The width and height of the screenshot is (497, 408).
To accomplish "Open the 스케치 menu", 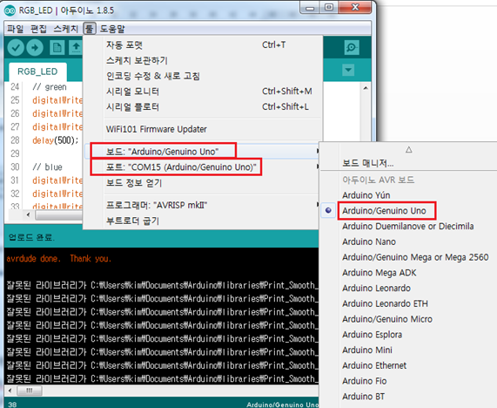I will 65,29.
